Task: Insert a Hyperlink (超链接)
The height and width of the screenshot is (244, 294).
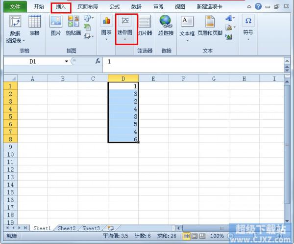Action: pos(166,23)
